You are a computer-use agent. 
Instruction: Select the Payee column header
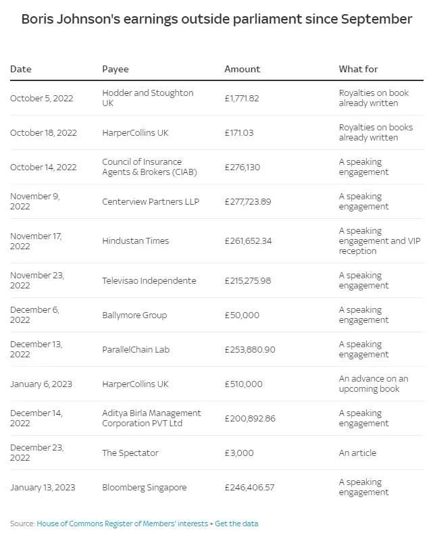116,69
